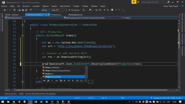Open the Archivo menu

pos(4,6)
